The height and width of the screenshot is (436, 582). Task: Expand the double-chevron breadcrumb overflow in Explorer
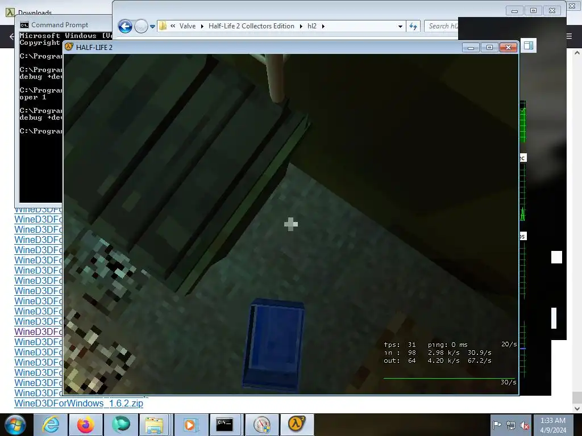coord(173,26)
